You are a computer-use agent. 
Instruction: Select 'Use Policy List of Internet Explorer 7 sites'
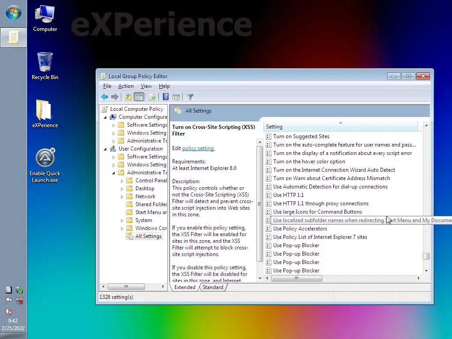[320, 237]
